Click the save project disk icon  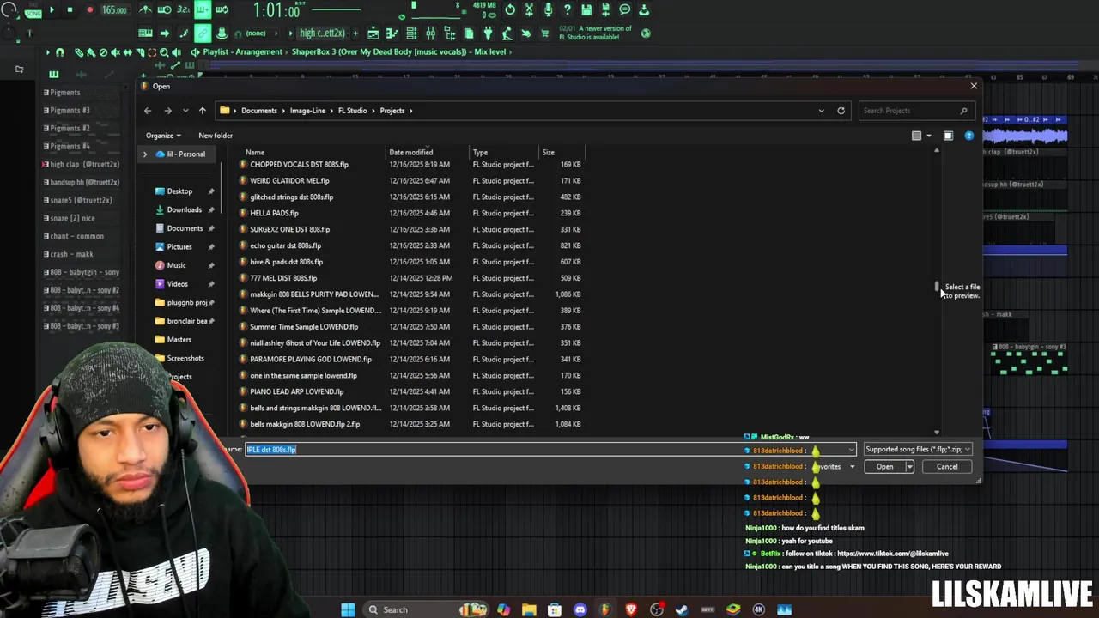[x=586, y=9]
